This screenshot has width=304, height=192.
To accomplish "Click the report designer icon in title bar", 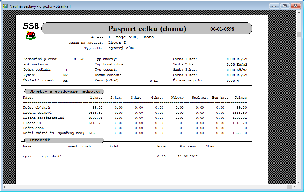I will [x=5, y=6].
